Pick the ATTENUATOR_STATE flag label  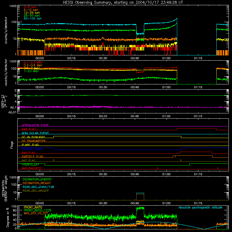(x=35, y=125)
